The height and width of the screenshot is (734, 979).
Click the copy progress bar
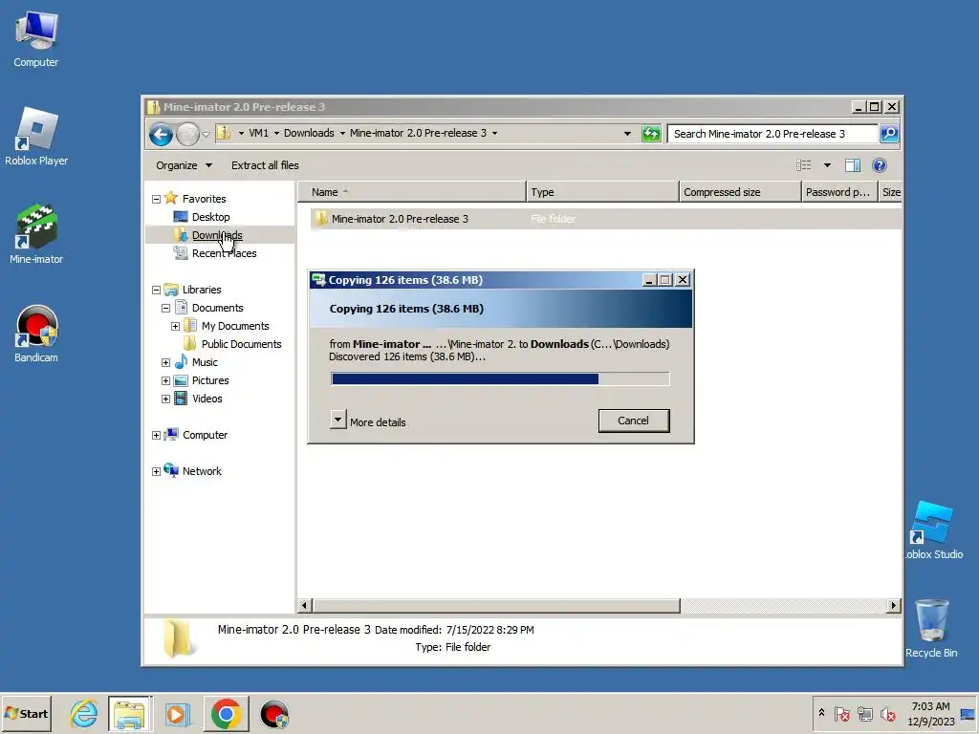[x=500, y=378]
